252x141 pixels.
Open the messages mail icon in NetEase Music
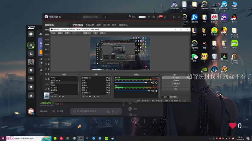click(x=159, y=17)
